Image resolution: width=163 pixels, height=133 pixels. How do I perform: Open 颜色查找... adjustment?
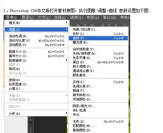tap(98, 75)
